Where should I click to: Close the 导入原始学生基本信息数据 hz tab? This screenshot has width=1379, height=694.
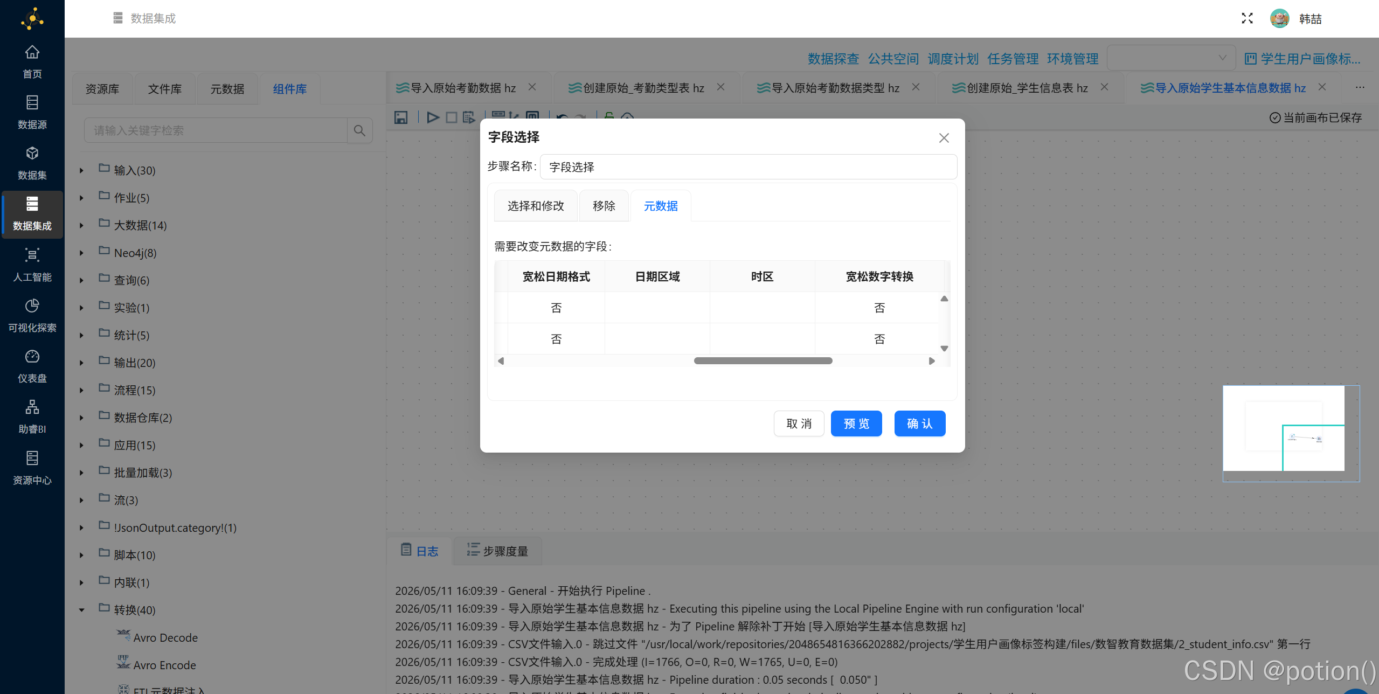pyautogui.click(x=1322, y=87)
